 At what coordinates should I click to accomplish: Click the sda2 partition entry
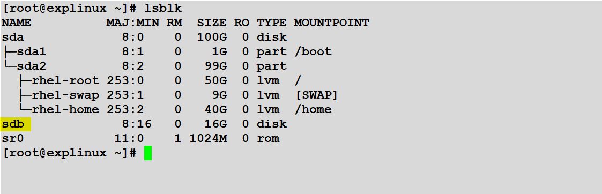[x=32, y=66]
